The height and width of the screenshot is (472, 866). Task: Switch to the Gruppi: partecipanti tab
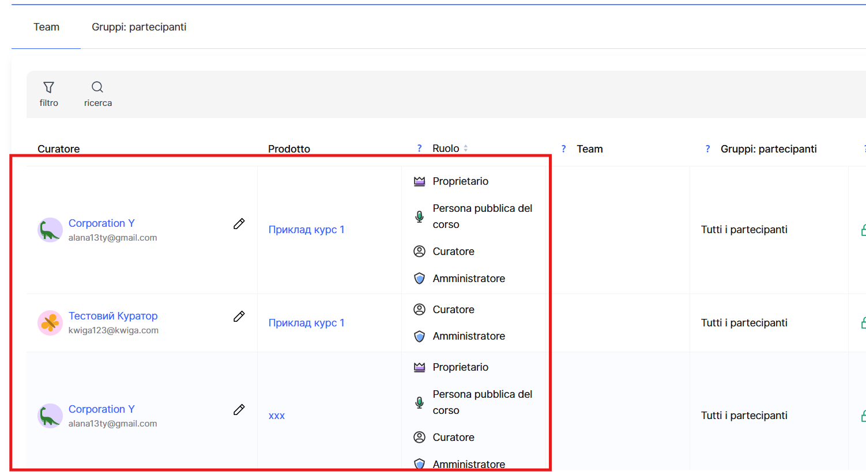(139, 27)
